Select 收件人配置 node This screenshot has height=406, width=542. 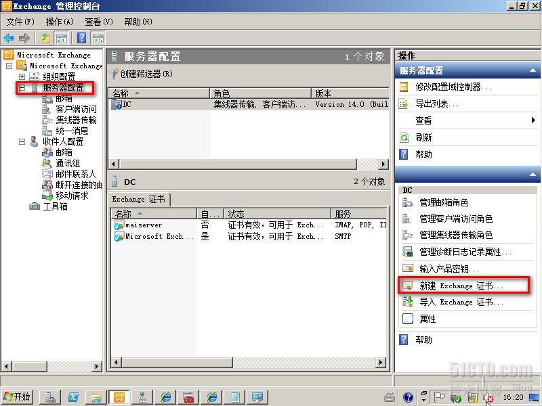pos(63,141)
